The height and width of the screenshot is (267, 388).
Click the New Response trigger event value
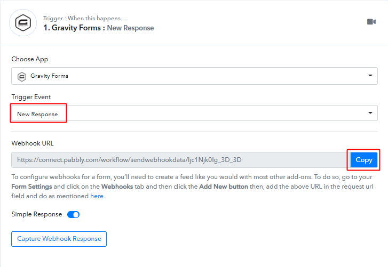(37, 114)
